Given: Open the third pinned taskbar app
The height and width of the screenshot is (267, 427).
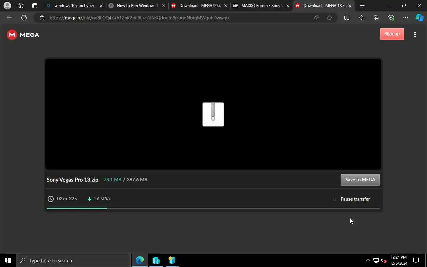Looking at the screenshot, I should (x=172, y=260).
